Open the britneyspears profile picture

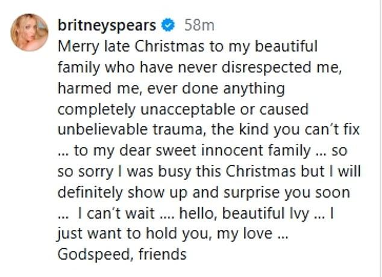coord(29,32)
